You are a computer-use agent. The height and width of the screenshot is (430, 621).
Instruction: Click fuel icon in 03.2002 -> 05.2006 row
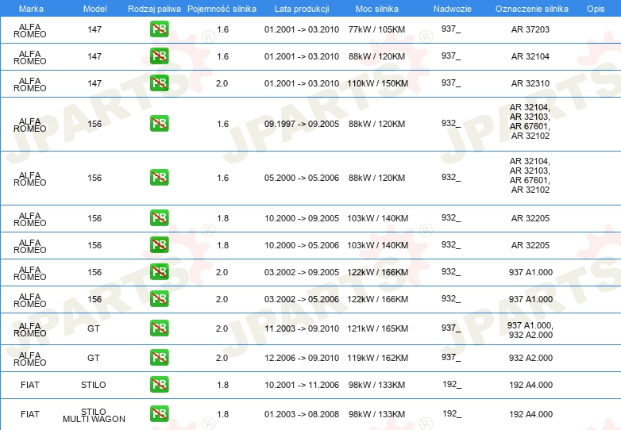pos(159,298)
